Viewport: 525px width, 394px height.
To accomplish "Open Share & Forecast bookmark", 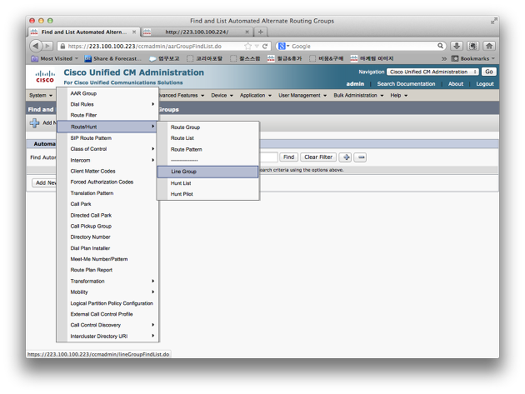I will pyautogui.click(x=112, y=58).
